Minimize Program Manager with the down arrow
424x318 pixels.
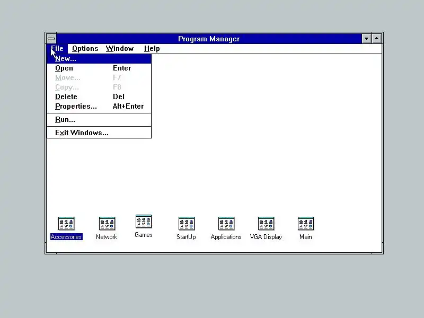click(x=366, y=39)
